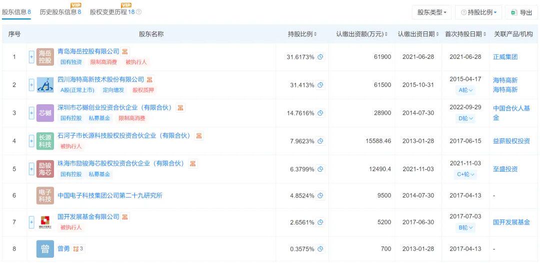
Task: Open related institution 至盛投资
Action: point(505,169)
